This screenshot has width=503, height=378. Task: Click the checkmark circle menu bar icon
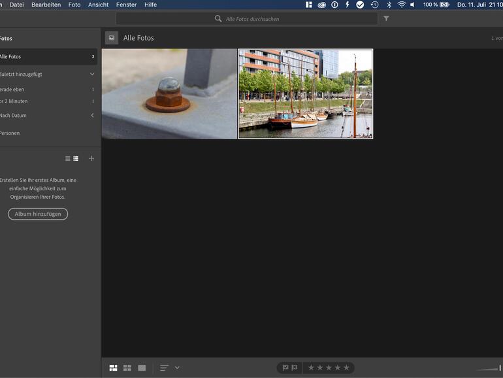pos(360,5)
